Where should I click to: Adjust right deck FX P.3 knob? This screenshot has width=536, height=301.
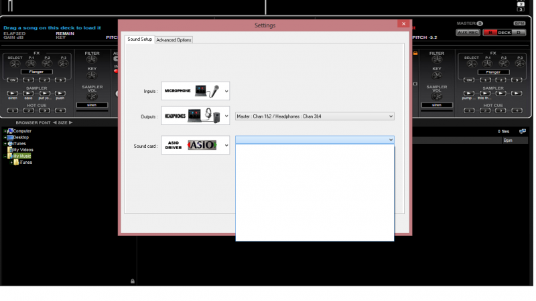pos(520,64)
